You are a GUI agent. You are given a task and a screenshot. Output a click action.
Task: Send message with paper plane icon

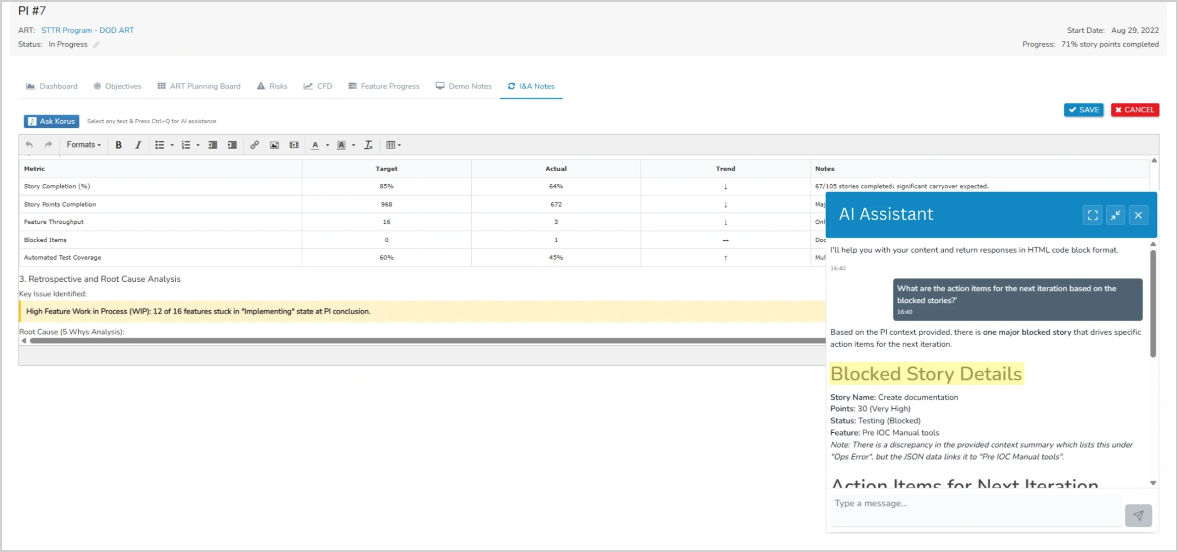click(x=1138, y=515)
